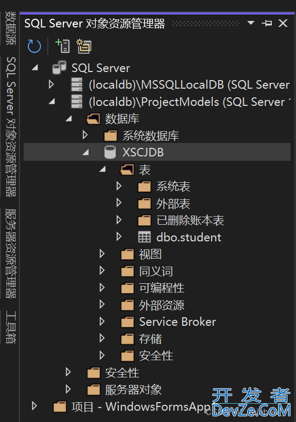Expand the 系统数据库 folder

[85, 135]
